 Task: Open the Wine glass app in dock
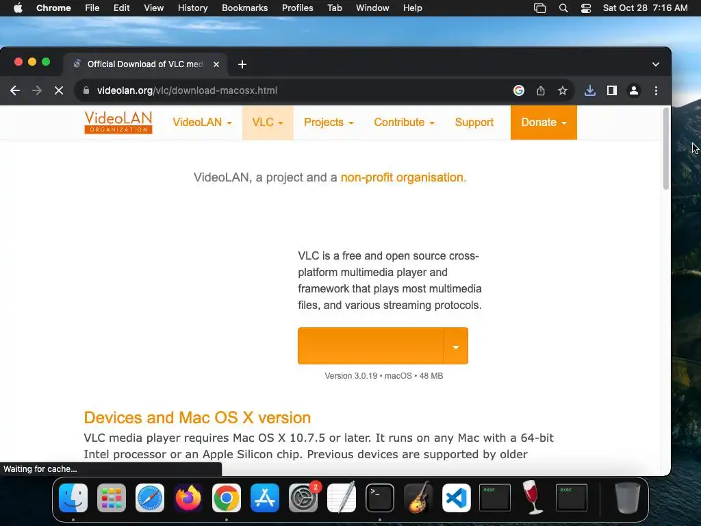tap(533, 497)
